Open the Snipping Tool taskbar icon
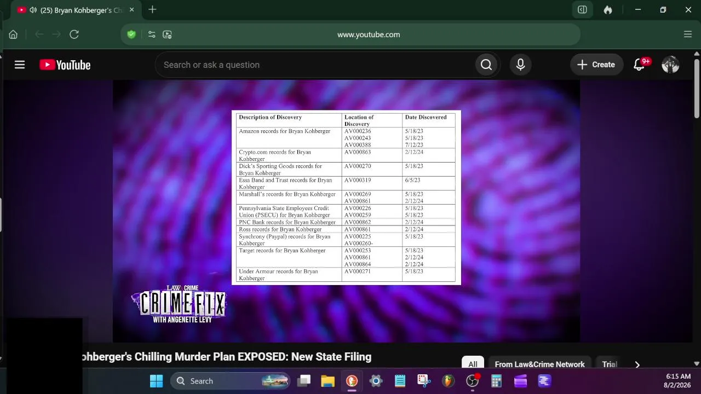 (424, 381)
